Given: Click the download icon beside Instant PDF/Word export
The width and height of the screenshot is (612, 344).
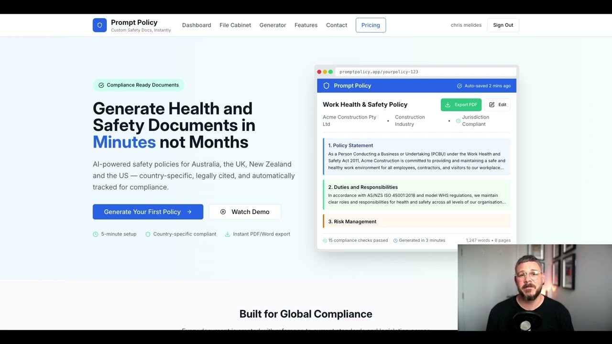Looking at the screenshot, I should coord(228,234).
